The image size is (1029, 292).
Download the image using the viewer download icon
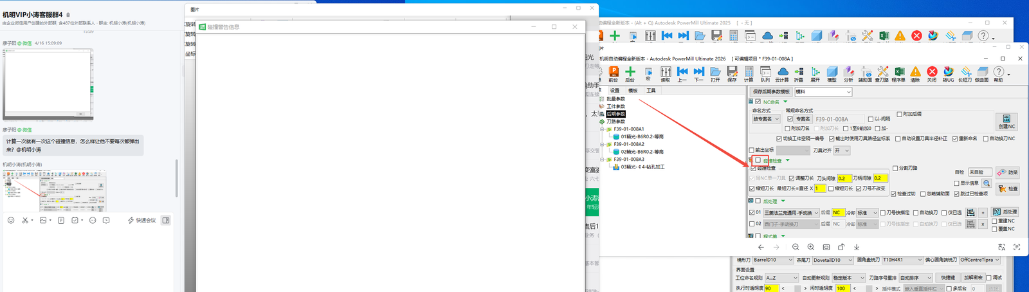857,247
